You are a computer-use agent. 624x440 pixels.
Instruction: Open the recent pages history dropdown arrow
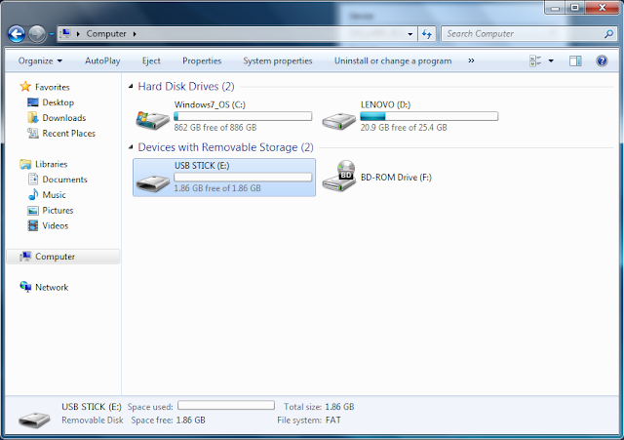(x=52, y=35)
